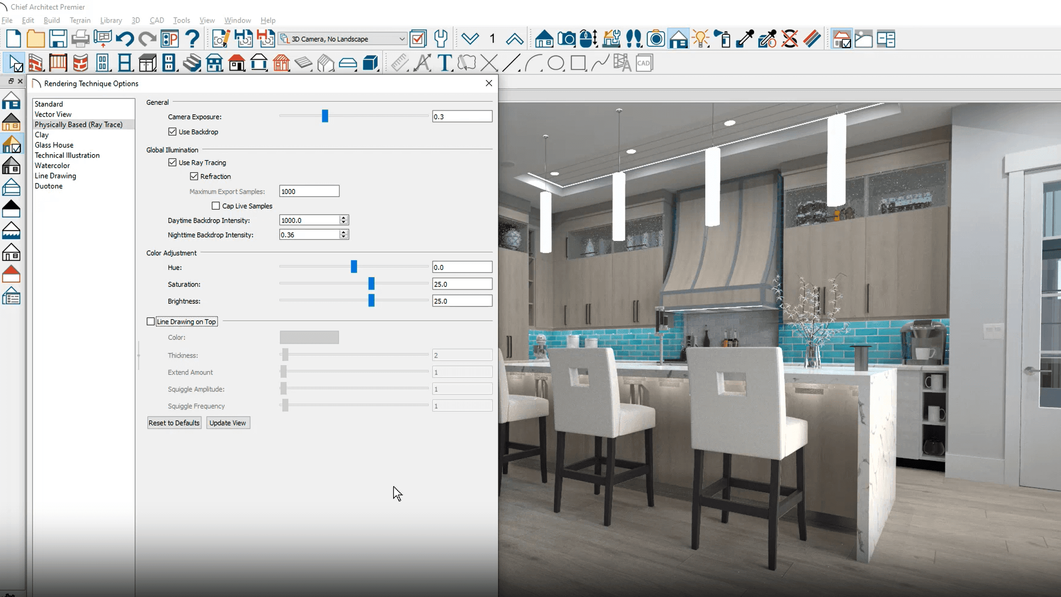Uncheck the Refraction option
1061x597 pixels.
tap(194, 176)
